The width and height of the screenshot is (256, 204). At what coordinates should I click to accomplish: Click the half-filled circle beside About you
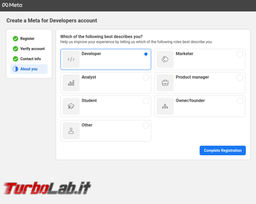15,69
